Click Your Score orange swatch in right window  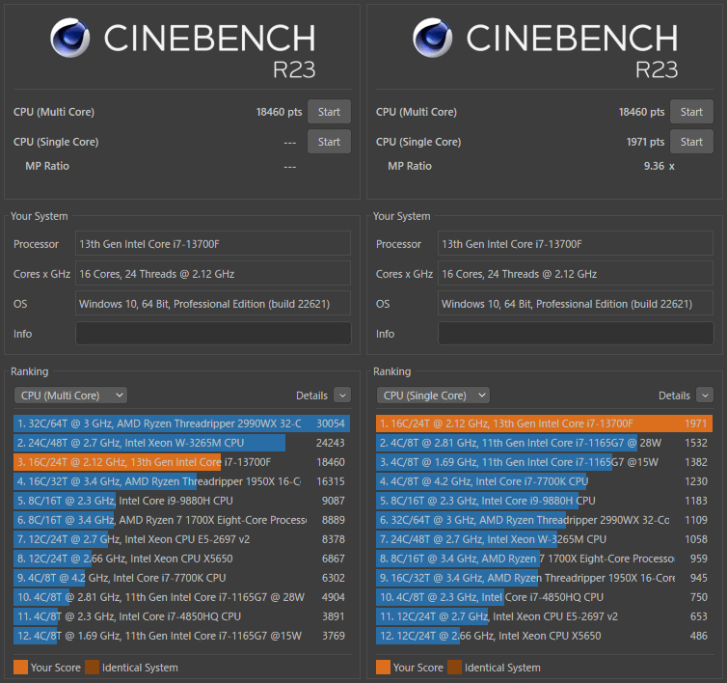[384, 668]
